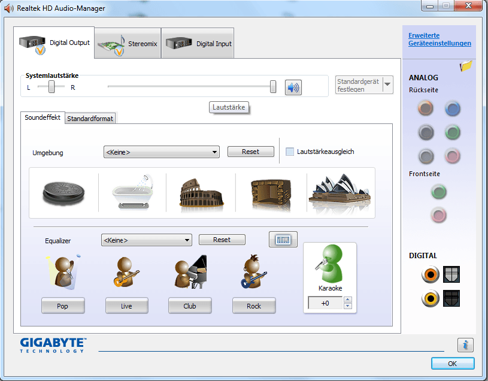488x381 pixels.
Task: Select the bathroom bathtub environment image
Action: point(133,192)
